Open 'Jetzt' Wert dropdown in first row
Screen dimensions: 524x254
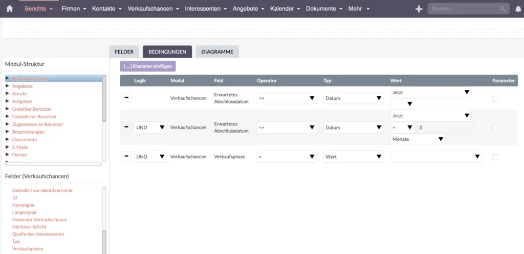coord(431,92)
